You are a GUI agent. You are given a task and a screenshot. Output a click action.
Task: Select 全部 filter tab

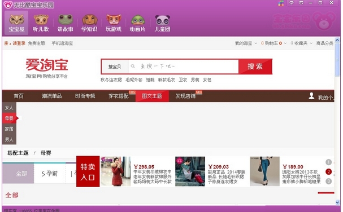pyautogui.click(x=19, y=174)
